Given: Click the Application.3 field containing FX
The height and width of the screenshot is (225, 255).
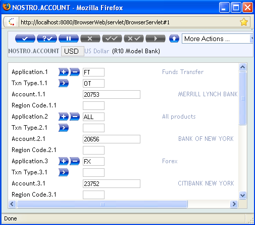Looking at the screenshot, I should pos(93,161).
